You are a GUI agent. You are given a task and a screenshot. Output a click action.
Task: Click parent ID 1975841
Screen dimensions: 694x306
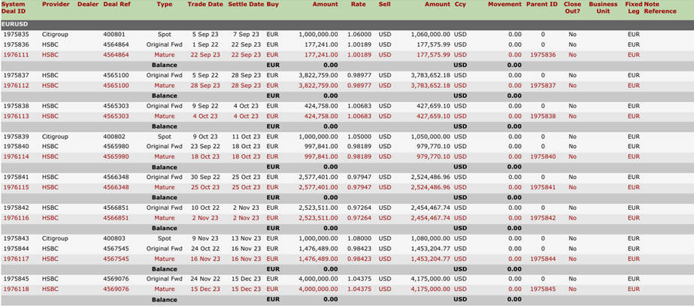tap(543, 187)
